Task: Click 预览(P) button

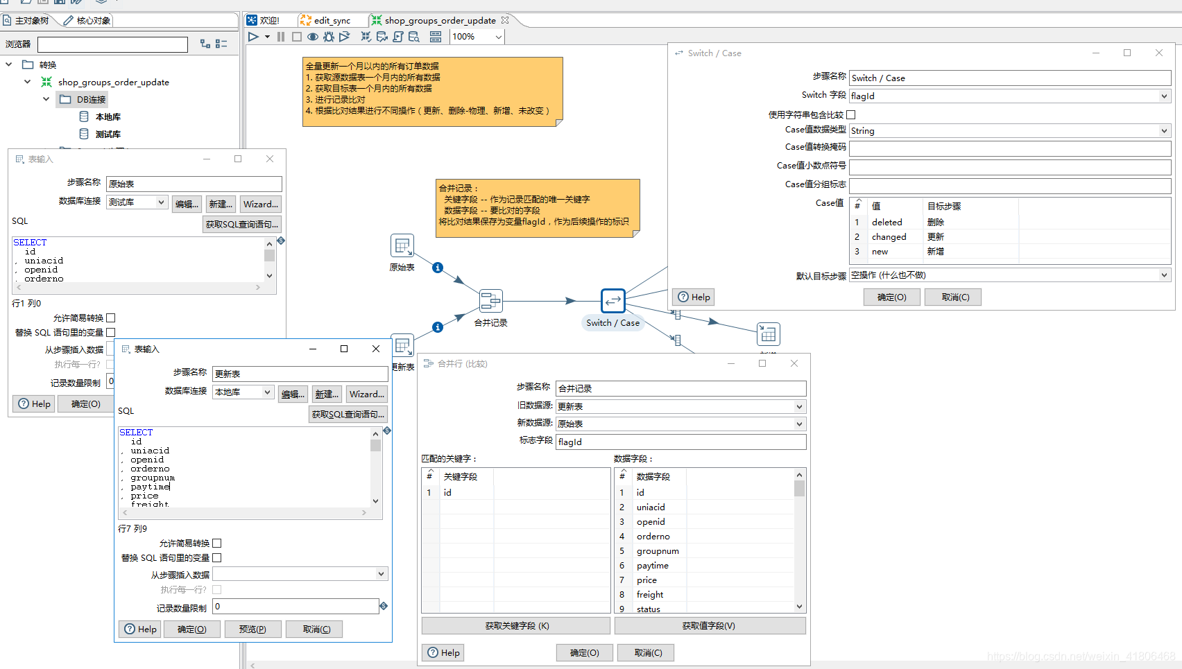Action: point(252,629)
